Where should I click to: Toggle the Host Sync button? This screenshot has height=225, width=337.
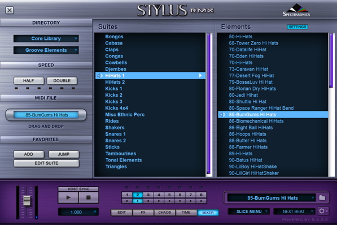coord(78,189)
